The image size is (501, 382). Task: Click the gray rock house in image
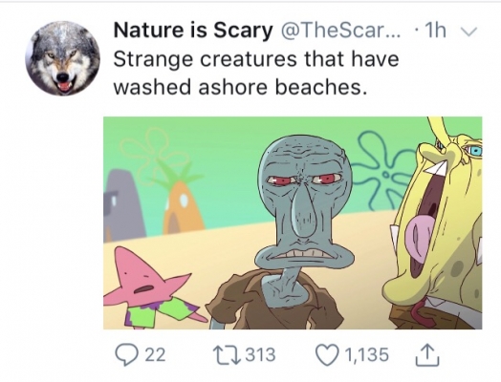123,206
